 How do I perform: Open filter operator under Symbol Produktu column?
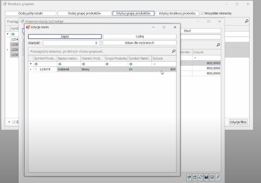(x=36, y=64)
